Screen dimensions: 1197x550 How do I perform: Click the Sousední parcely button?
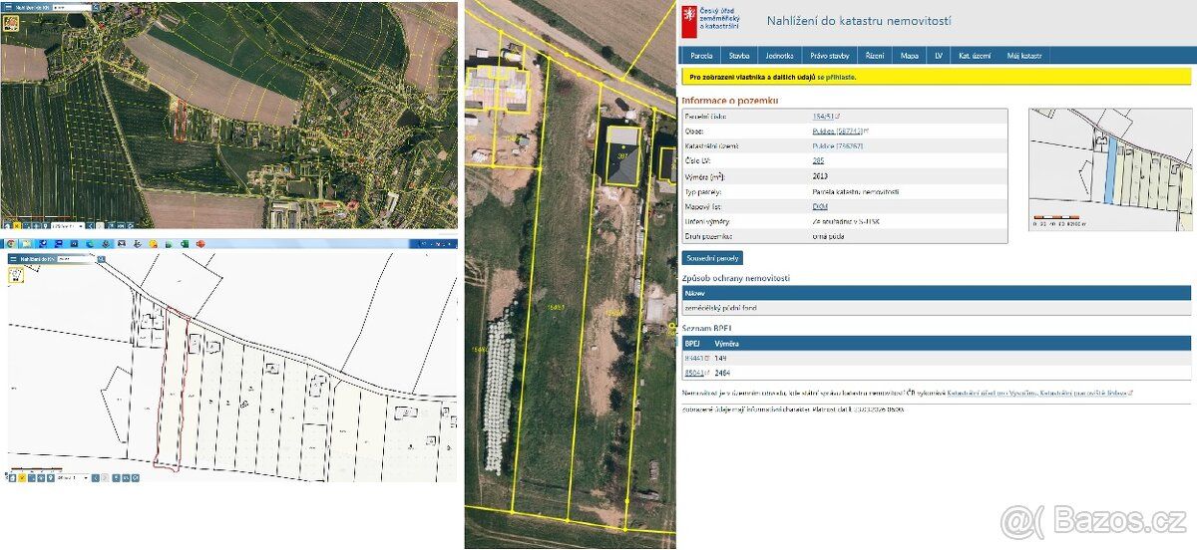click(x=712, y=258)
